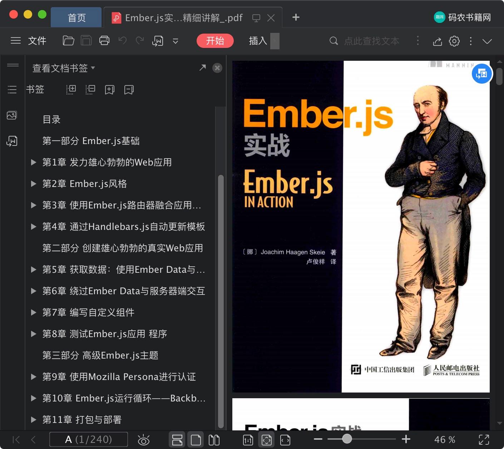The image size is (504, 449).
Task: Go to previous page arrow
Action: coord(33,440)
